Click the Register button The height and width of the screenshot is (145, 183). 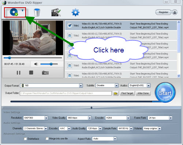coord(164,12)
